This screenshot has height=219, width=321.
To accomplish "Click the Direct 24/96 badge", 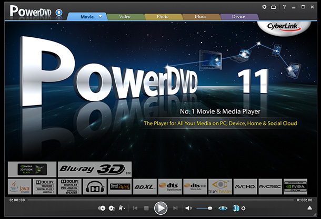I will (x=120, y=187).
